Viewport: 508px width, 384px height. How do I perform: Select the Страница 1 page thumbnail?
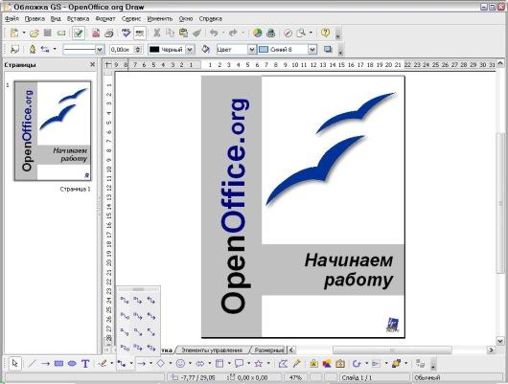[53, 131]
